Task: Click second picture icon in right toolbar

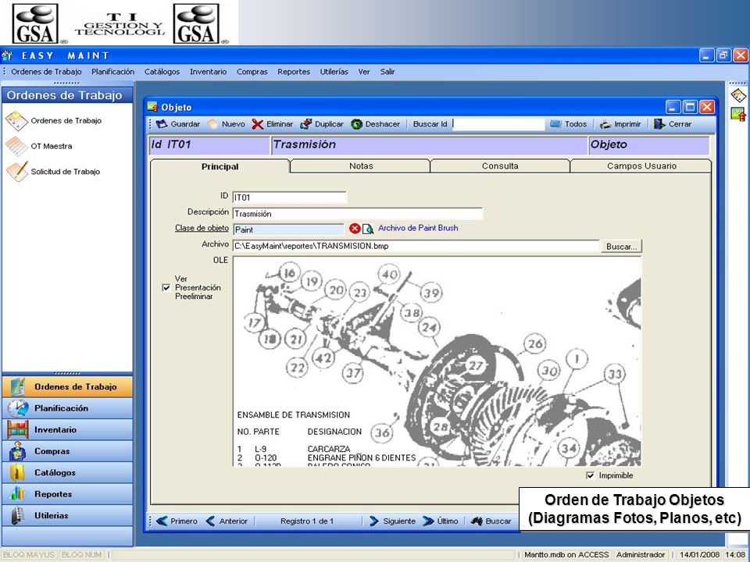Action: click(738, 114)
